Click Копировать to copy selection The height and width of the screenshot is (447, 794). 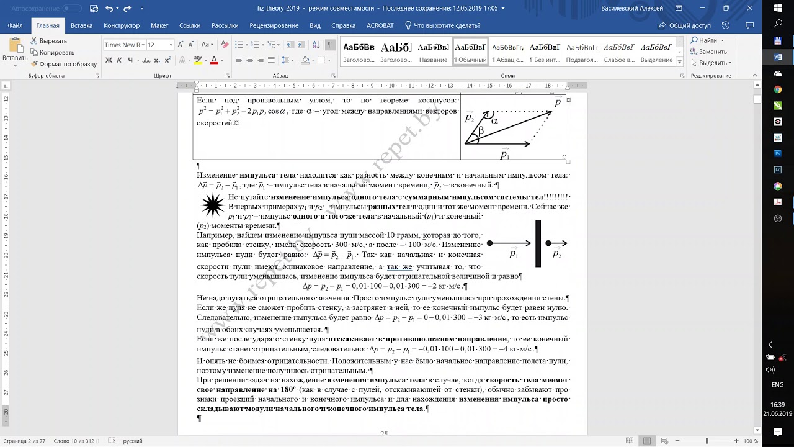pos(52,52)
